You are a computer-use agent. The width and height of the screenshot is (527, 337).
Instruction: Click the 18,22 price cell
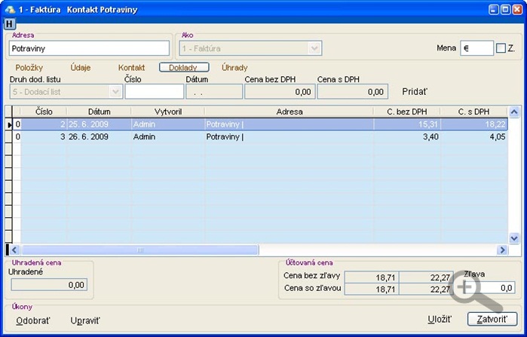[x=474, y=124]
